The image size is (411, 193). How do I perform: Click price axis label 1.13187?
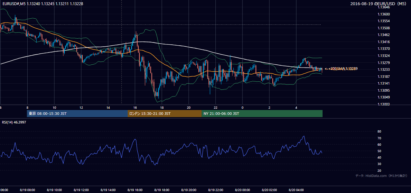(x=384, y=77)
